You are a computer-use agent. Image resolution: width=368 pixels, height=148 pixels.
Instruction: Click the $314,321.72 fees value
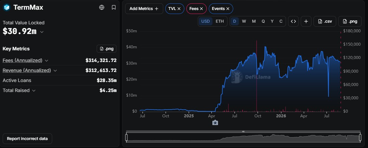[x=101, y=61]
